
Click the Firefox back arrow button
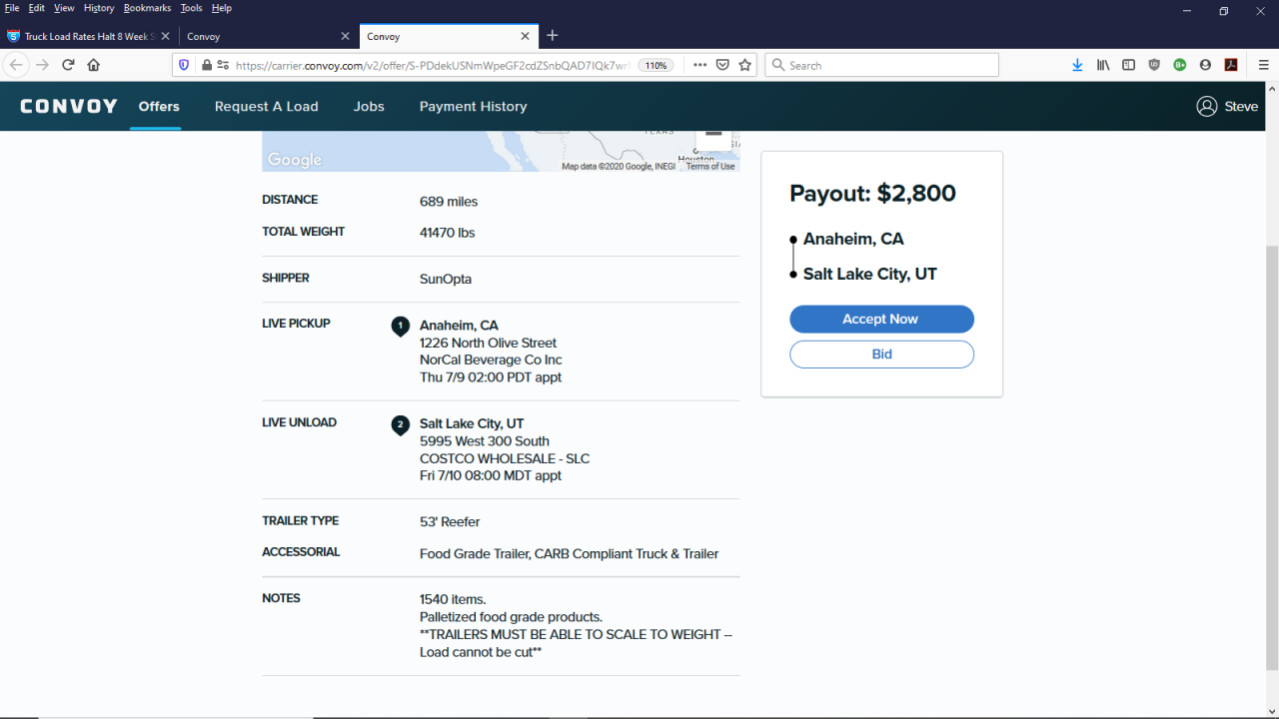(16, 65)
